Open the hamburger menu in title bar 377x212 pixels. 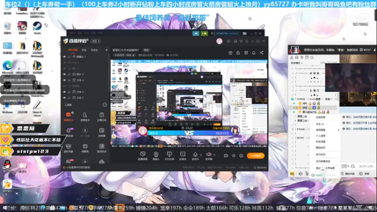click(246, 41)
